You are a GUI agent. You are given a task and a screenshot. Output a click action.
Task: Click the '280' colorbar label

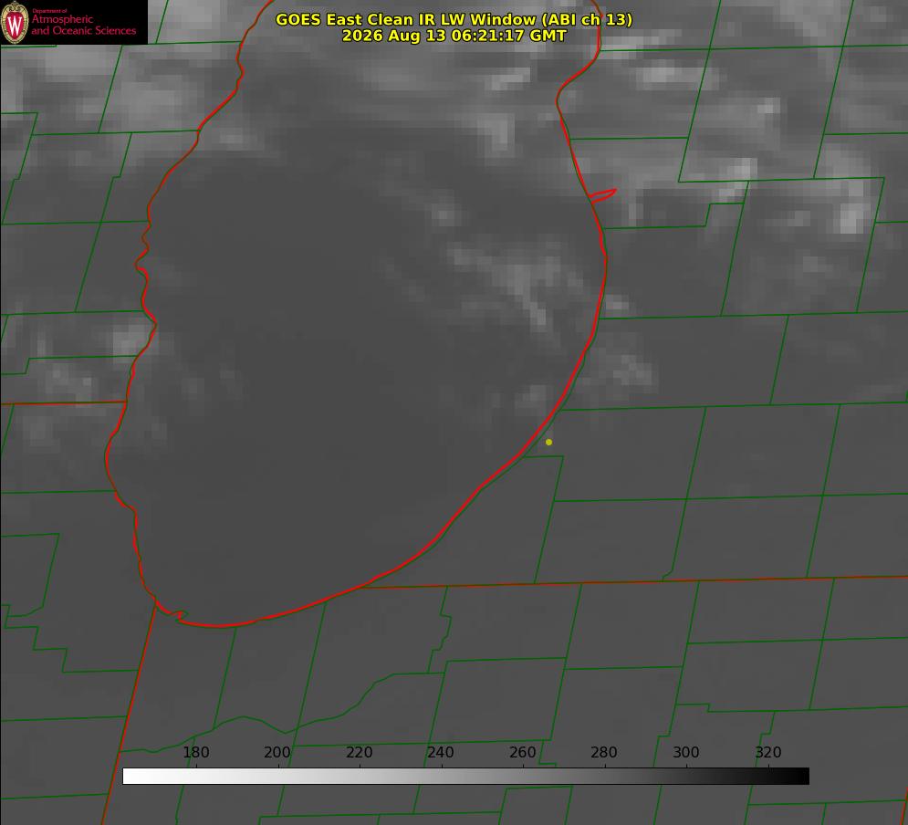[604, 752]
